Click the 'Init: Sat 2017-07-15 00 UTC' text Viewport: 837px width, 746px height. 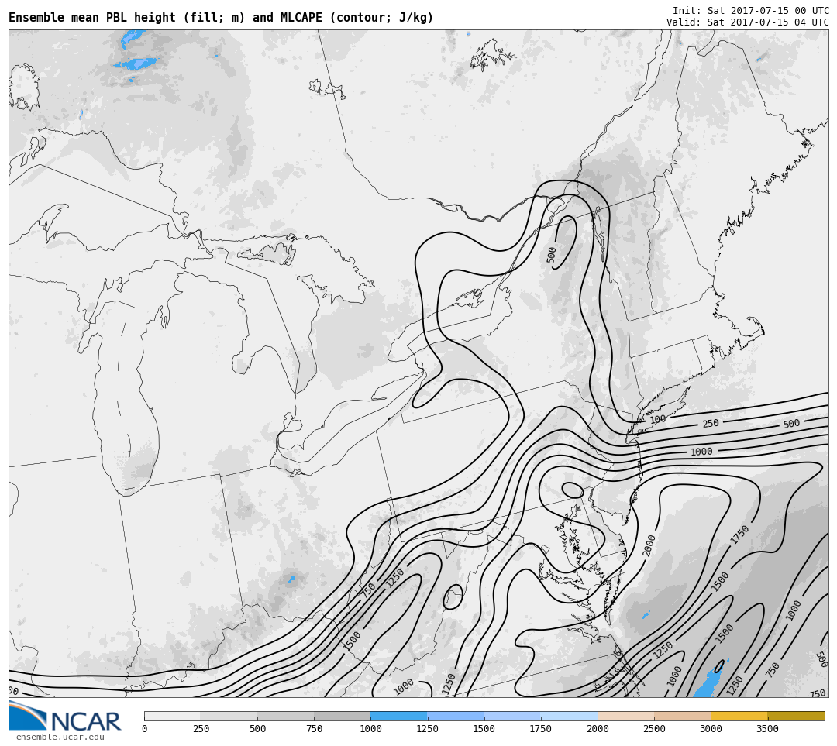(750, 11)
